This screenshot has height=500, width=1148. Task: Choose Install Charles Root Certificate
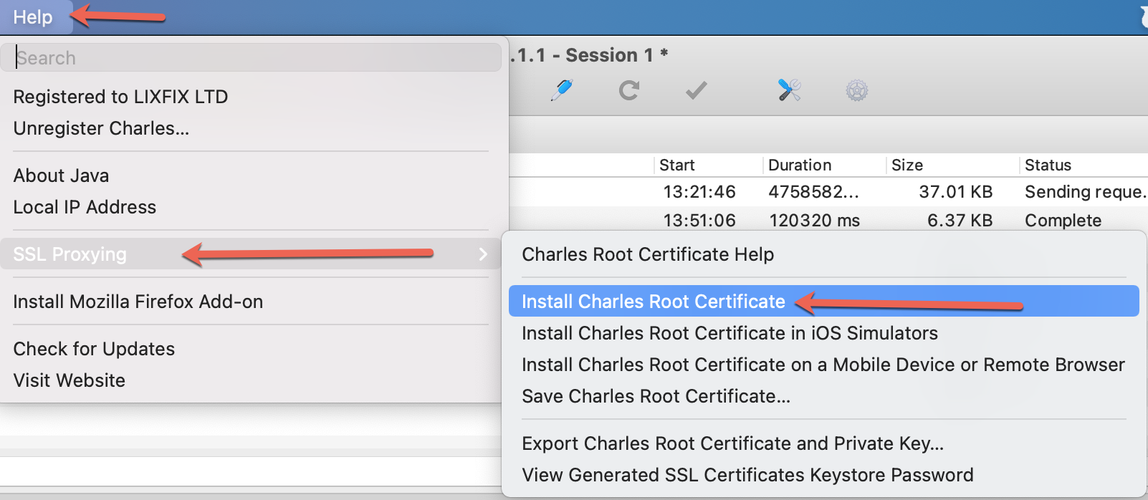(x=823, y=301)
